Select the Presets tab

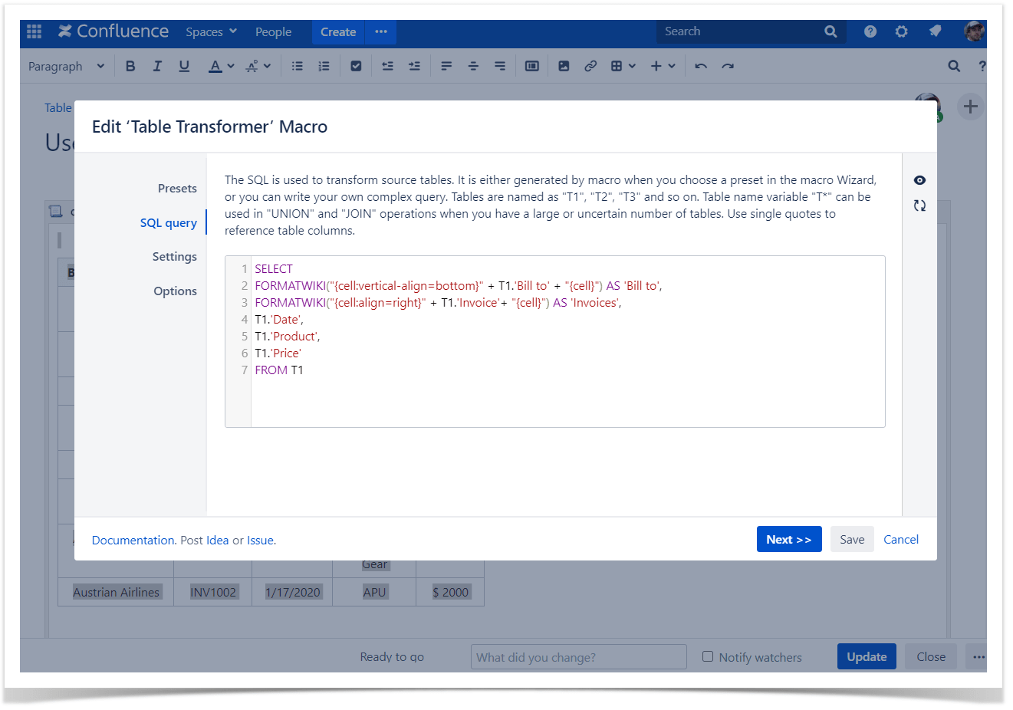(x=177, y=188)
